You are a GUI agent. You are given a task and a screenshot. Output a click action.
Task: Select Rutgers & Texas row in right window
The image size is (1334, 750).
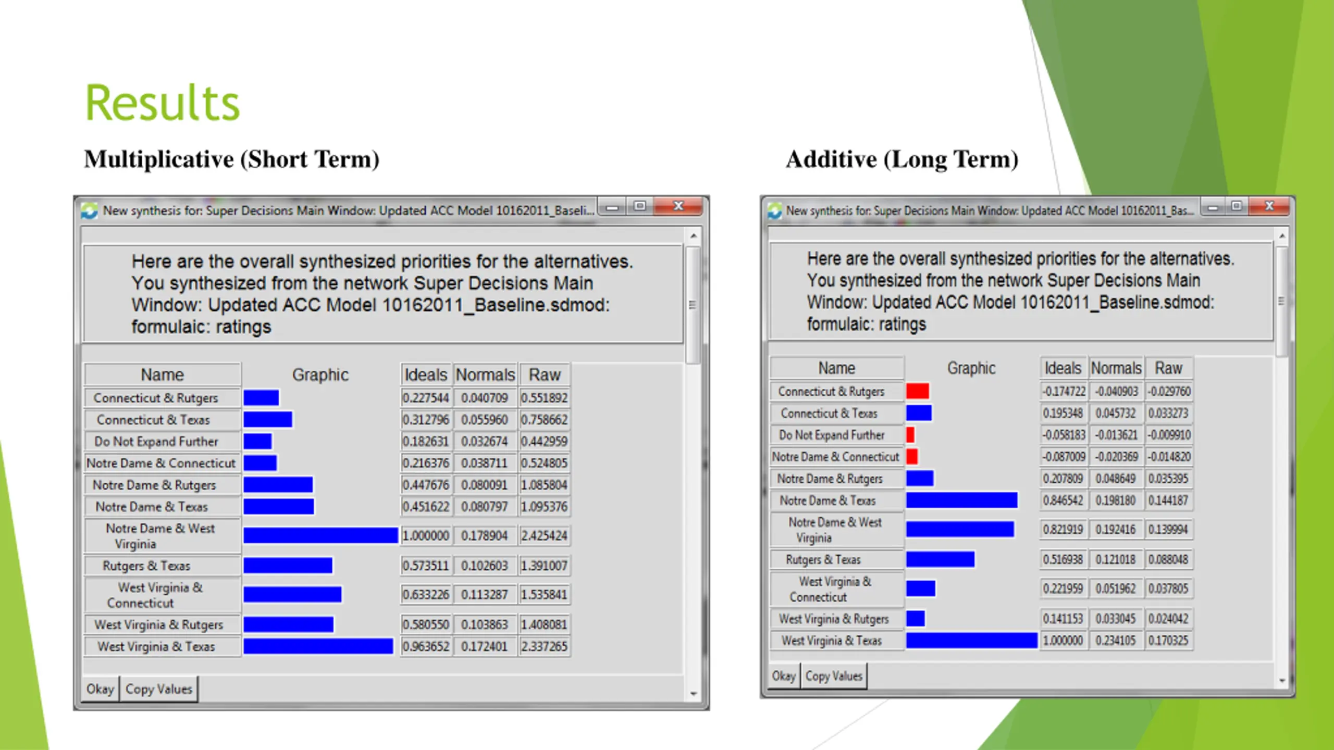[836, 559]
